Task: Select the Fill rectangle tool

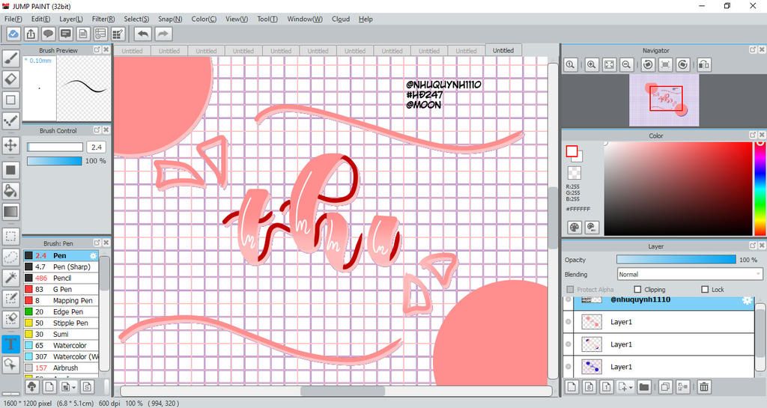Action: [x=10, y=170]
